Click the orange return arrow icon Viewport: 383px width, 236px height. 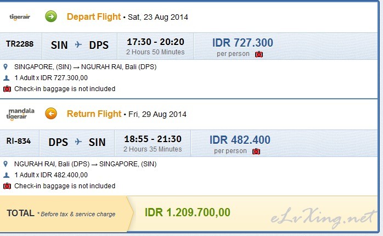click(x=51, y=114)
